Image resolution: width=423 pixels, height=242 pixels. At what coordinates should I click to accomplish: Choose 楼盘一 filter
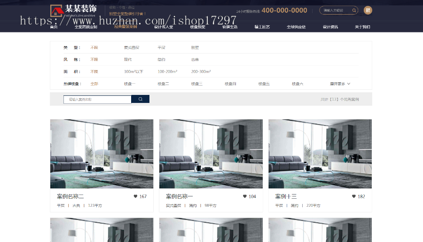[130, 84]
